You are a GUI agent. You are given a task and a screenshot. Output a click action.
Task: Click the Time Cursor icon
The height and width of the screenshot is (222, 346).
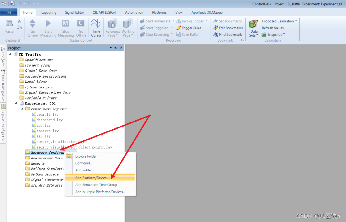[96, 24]
